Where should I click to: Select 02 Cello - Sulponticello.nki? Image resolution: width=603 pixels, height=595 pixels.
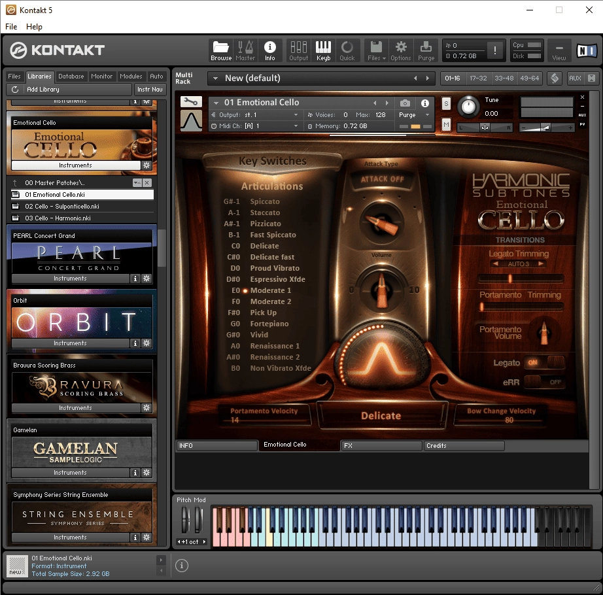pos(82,206)
